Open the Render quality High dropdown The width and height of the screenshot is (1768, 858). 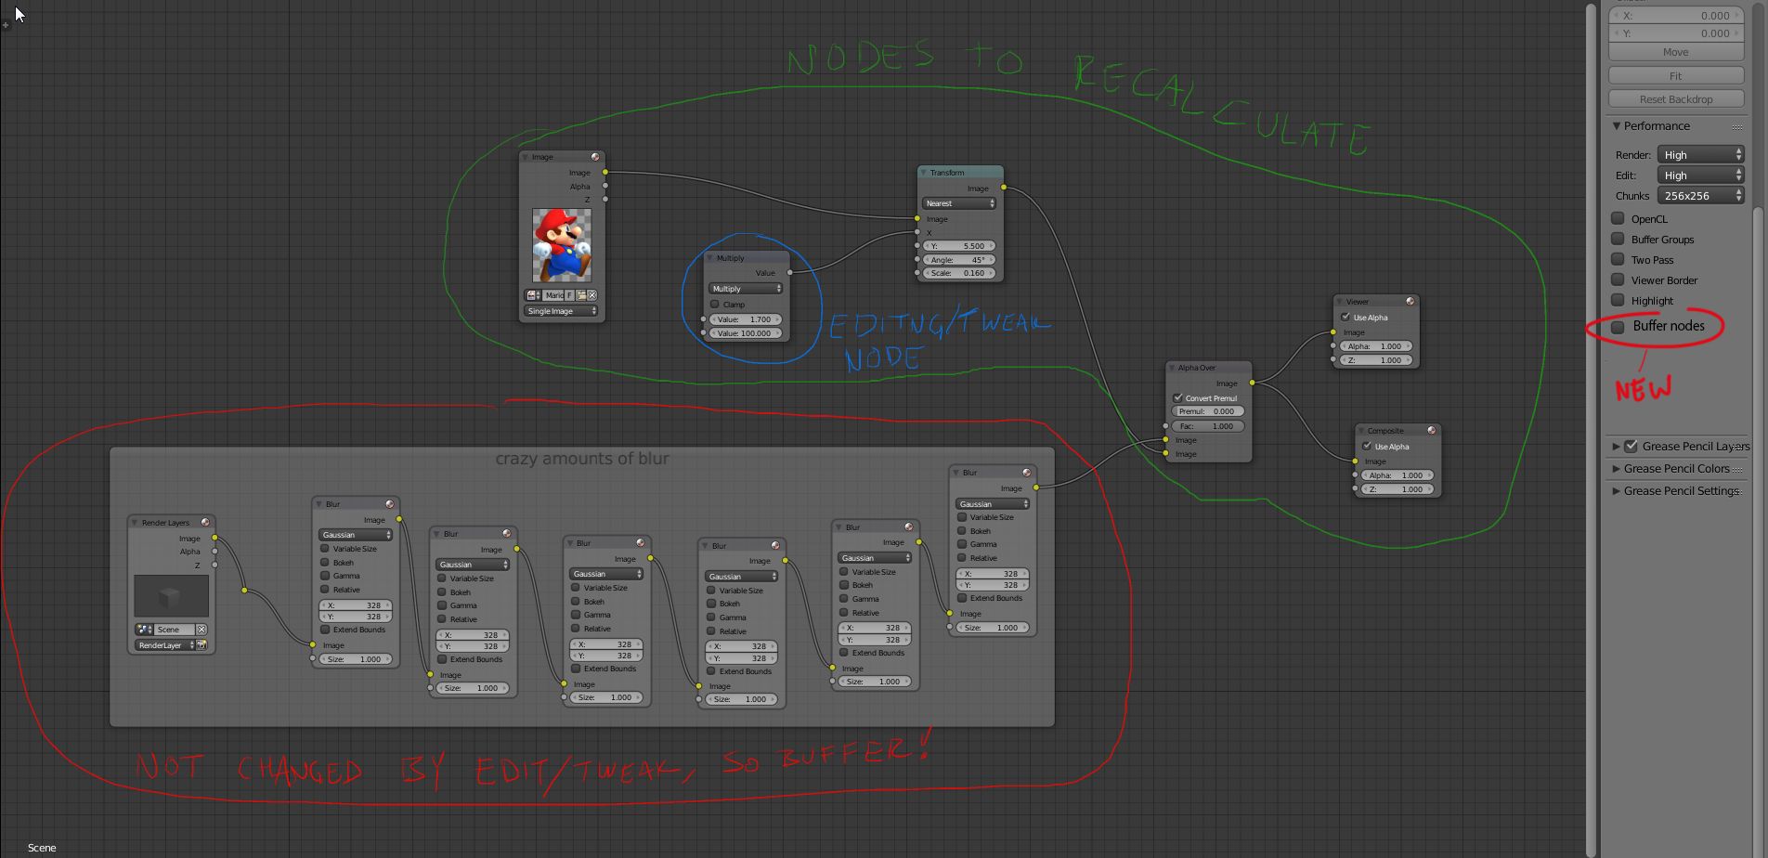[x=1700, y=155]
